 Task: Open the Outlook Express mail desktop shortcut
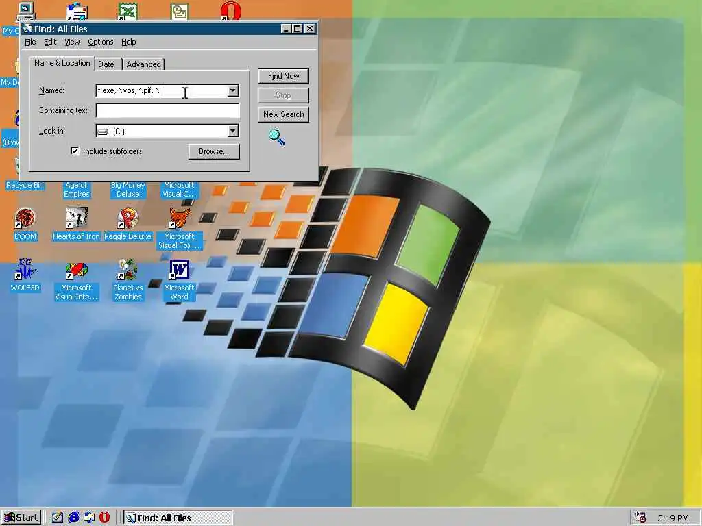pos(77,12)
